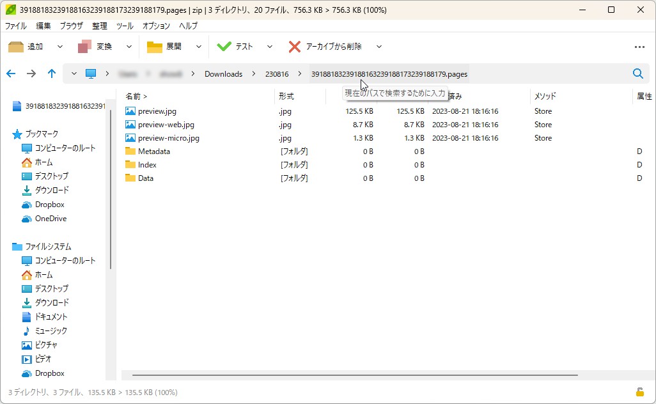Image resolution: width=656 pixels, height=404 pixels.
Task: Select the ブックマーク tree header
Action: 36,134
